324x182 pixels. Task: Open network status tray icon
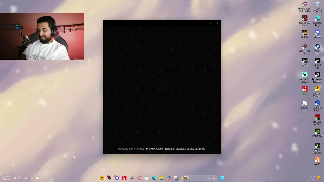(x=19, y=178)
